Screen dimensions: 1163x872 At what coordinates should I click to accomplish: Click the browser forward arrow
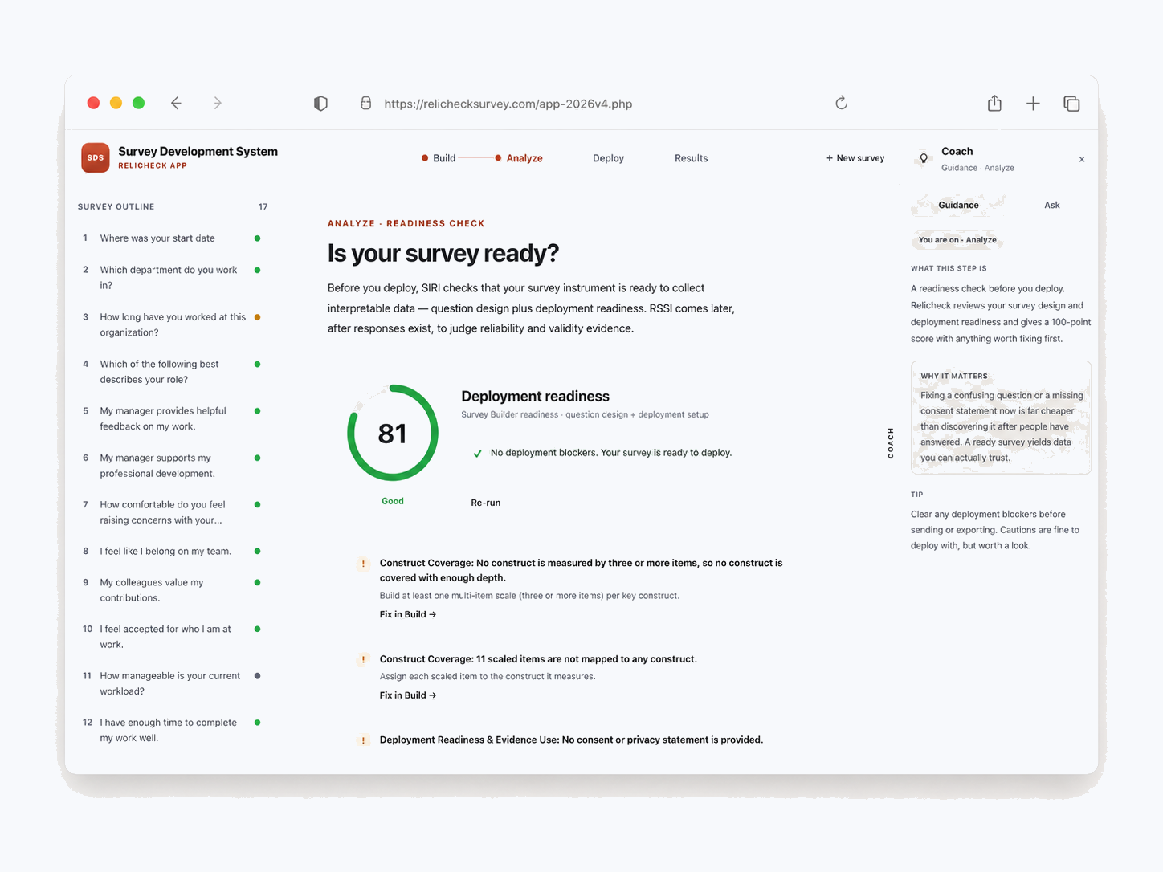[218, 103]
